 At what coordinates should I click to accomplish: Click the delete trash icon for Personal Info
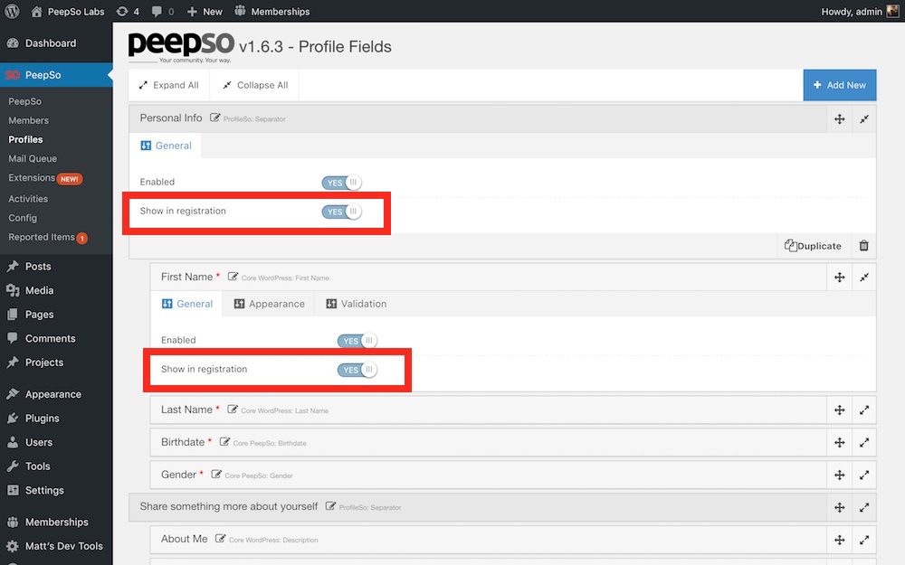point(863,246)
